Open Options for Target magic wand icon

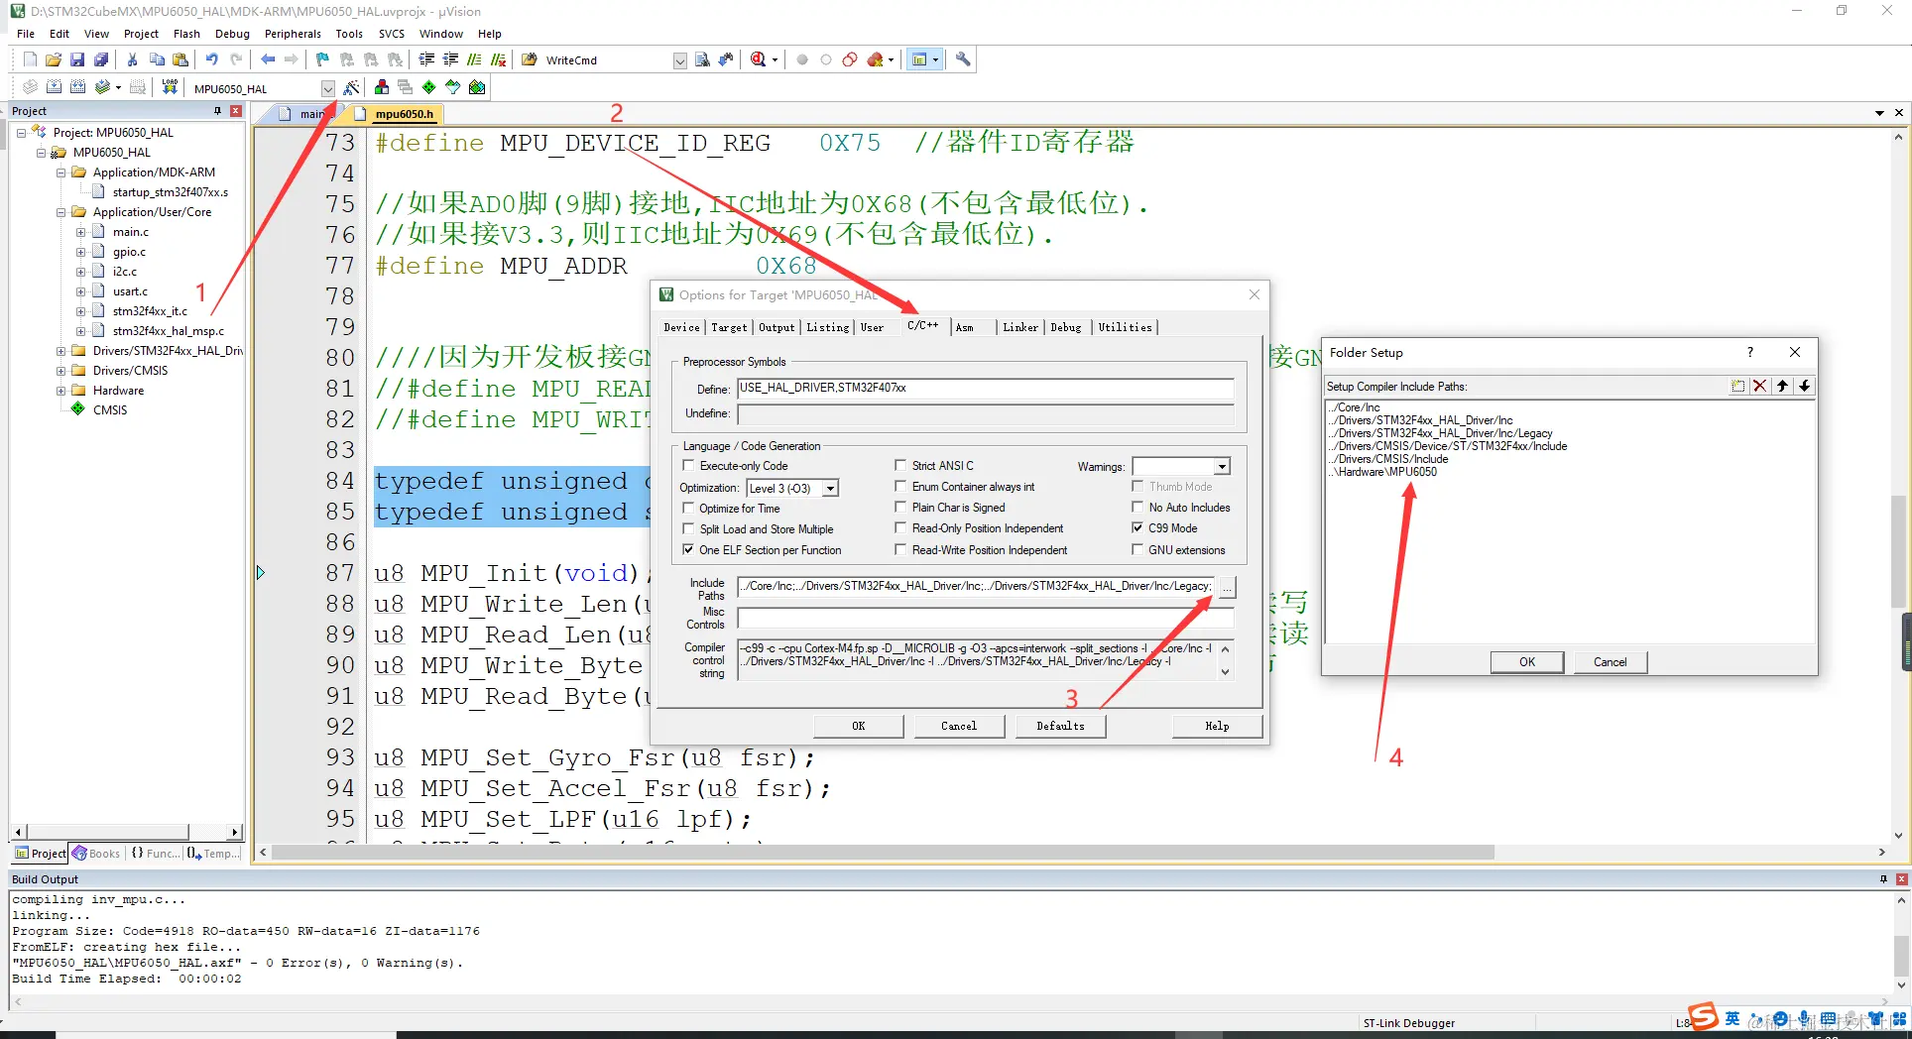click(351, 87)
